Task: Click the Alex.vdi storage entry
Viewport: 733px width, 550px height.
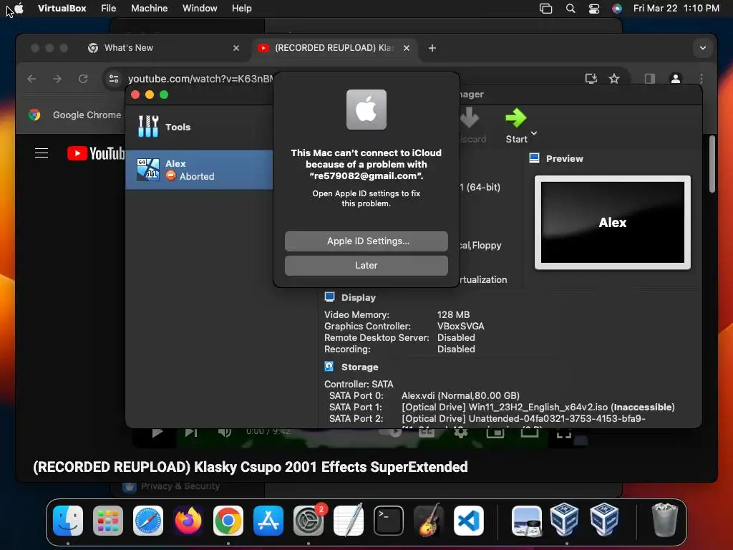Action: (x=460, y=395)
